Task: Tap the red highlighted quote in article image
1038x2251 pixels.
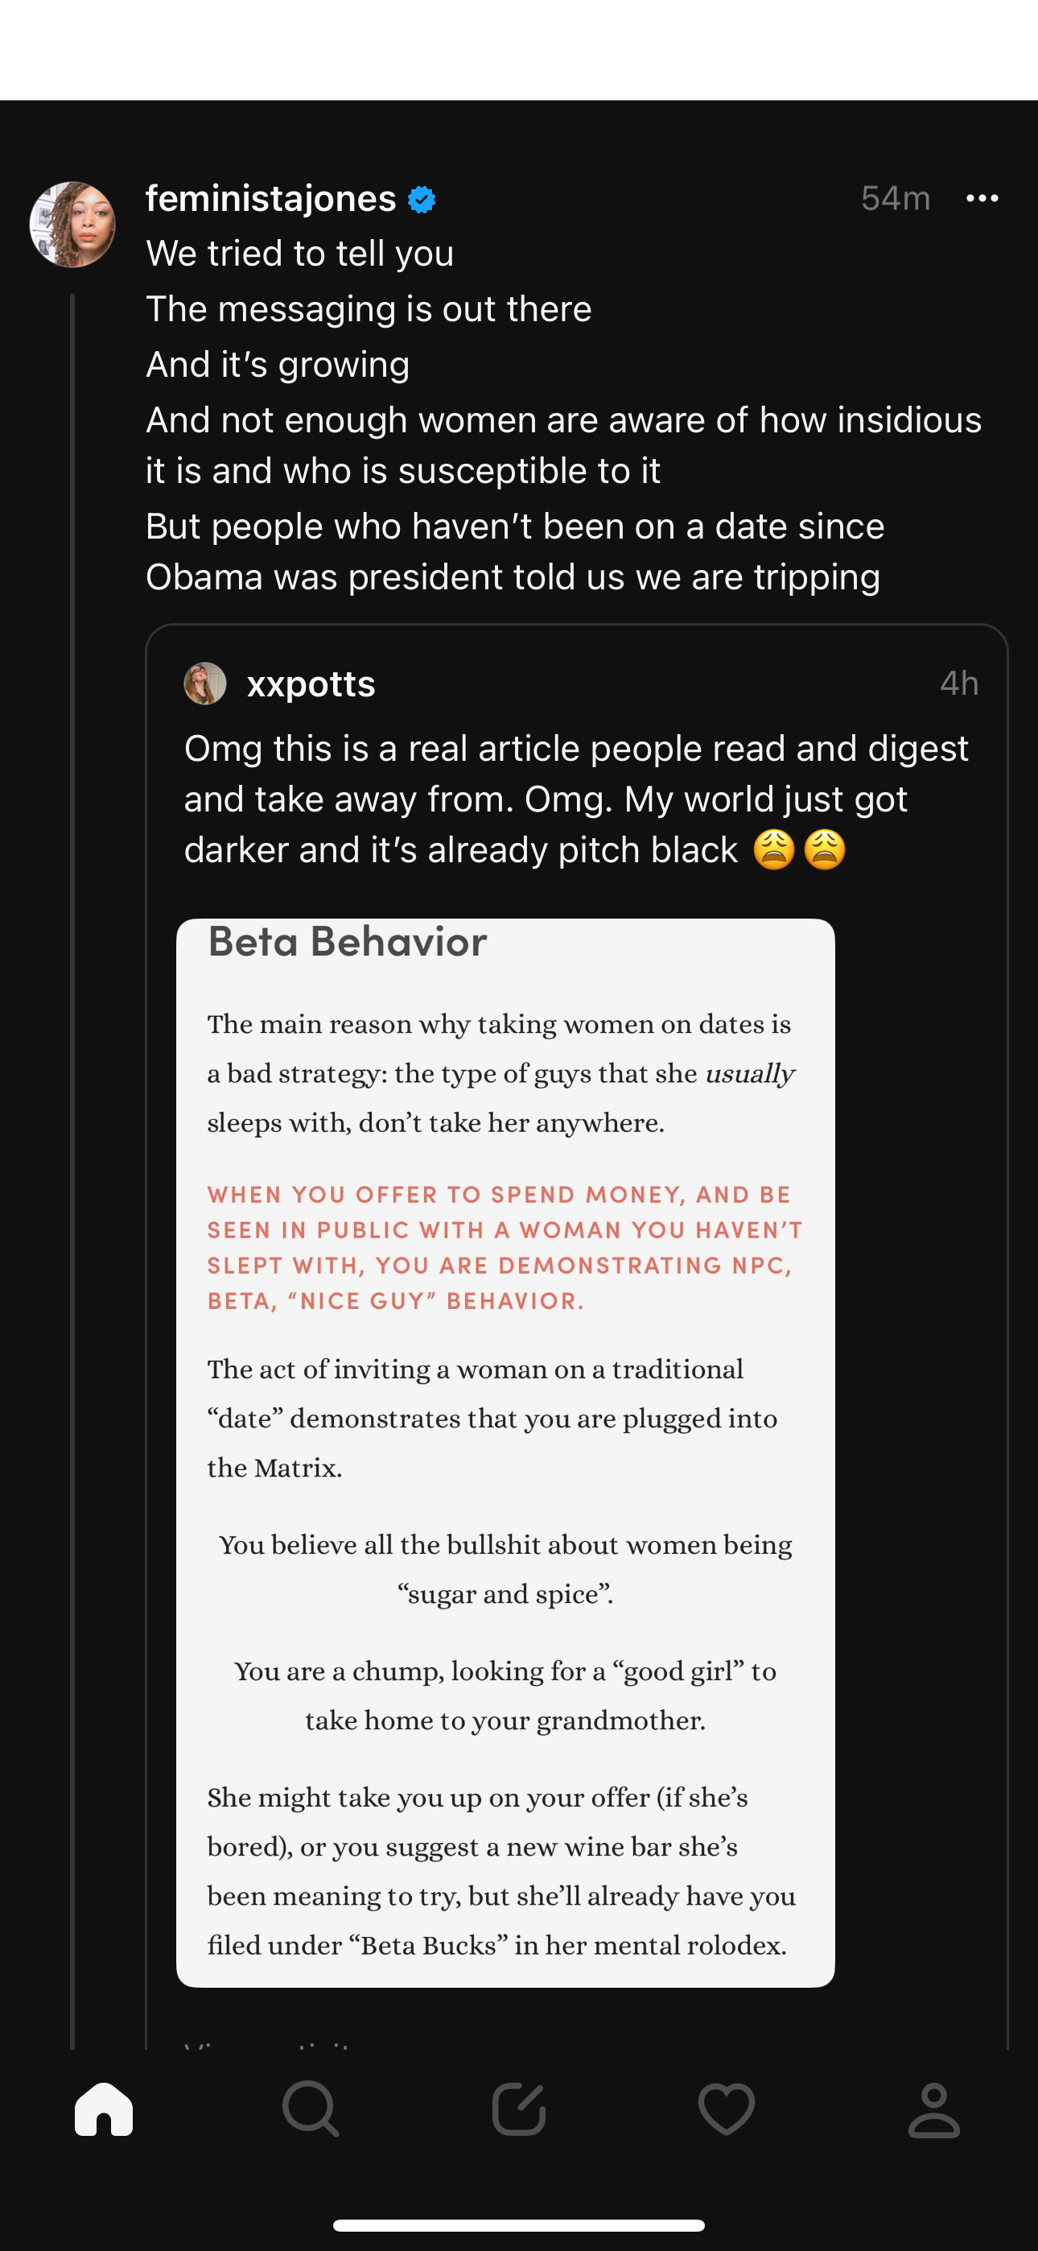Action: click(503, 1248)
